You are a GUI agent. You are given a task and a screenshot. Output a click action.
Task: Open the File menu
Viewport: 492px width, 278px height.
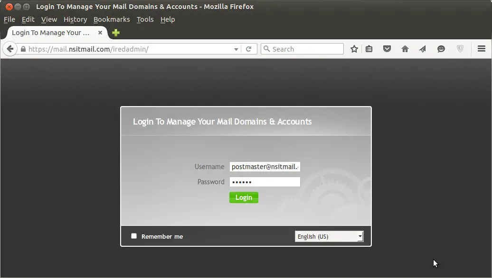tap(9, 19)
